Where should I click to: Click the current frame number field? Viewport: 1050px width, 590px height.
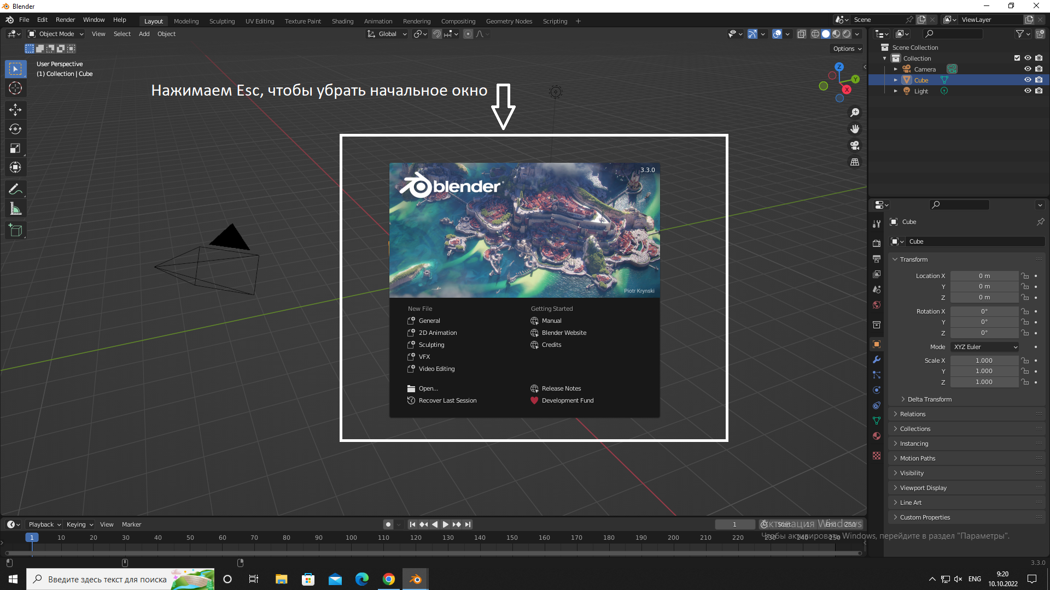[734, 524]
